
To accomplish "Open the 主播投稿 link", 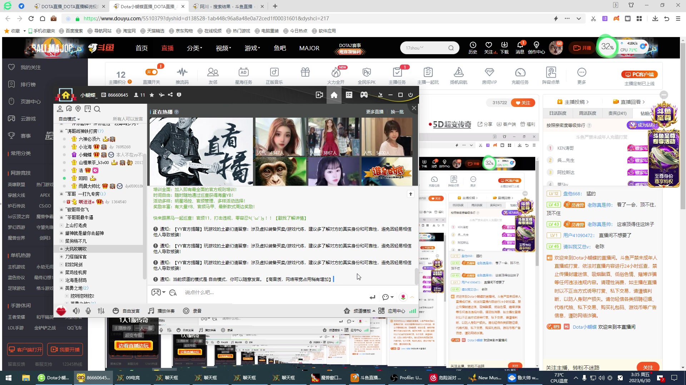I will [x=573, y=102].
